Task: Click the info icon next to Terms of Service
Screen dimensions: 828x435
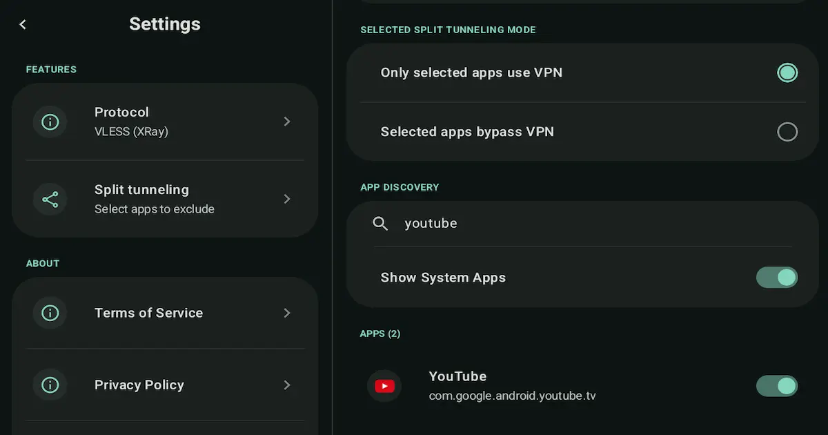Action: [x=50, y=313]
